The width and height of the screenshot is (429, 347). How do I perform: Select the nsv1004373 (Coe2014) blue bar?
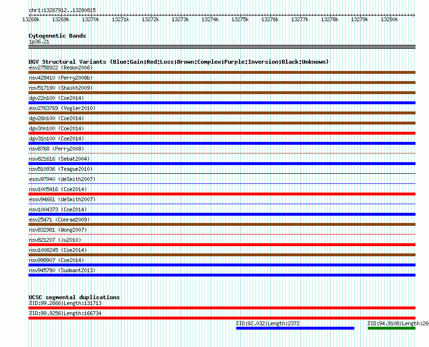click(x=222, y=214)
